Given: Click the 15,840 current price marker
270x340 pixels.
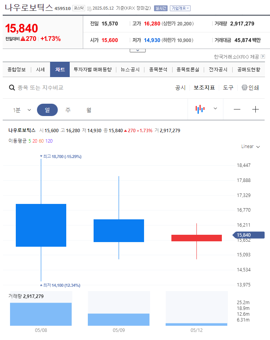Looking at the screenshot, I should tap(248, 235).
